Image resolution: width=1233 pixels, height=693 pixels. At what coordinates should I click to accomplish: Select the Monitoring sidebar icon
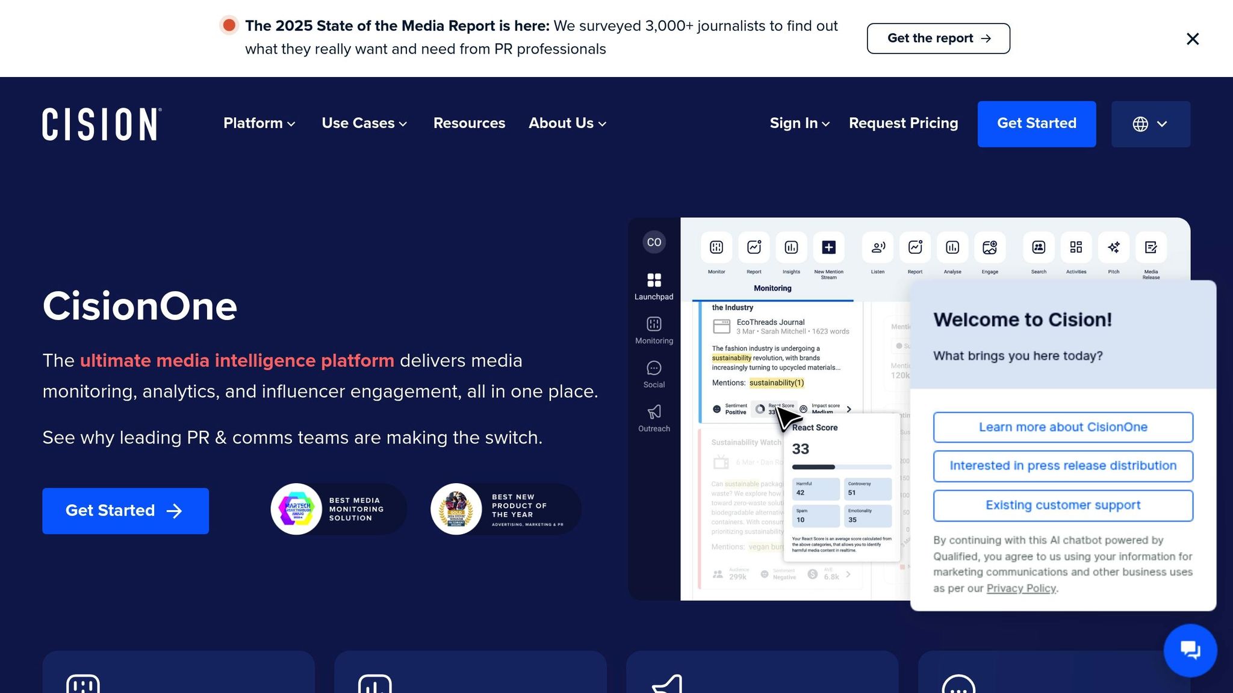pos(654,324)
